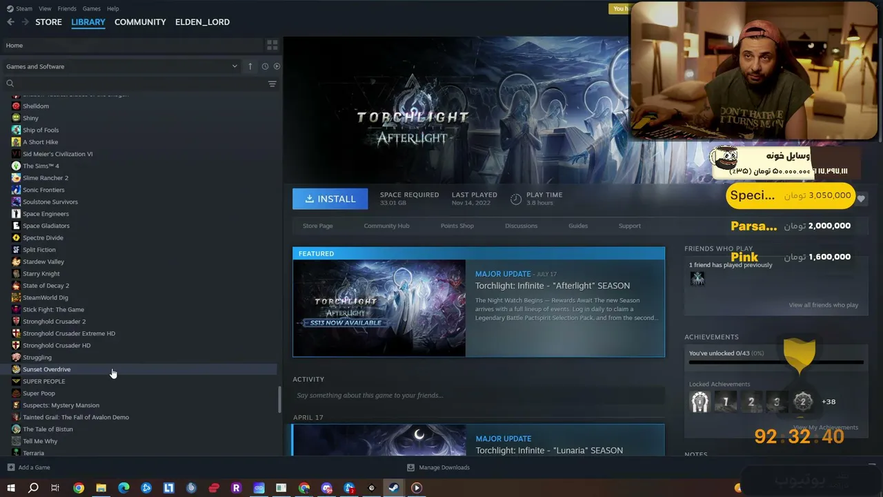
Task: Click the Steam icon in the taskbar
Action: (x=393, y=488)
